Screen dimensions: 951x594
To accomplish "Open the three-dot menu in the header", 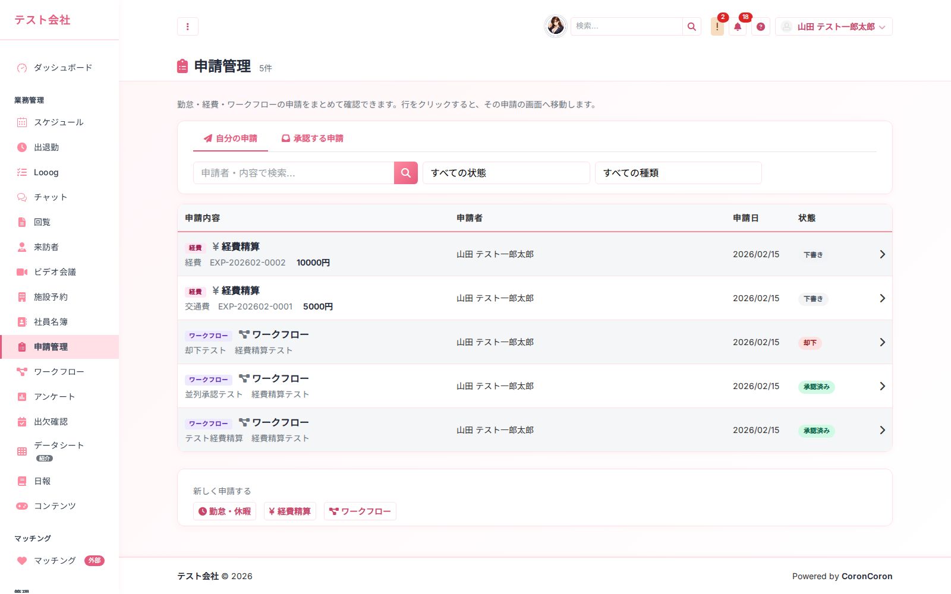I will [x=187, y=26].
